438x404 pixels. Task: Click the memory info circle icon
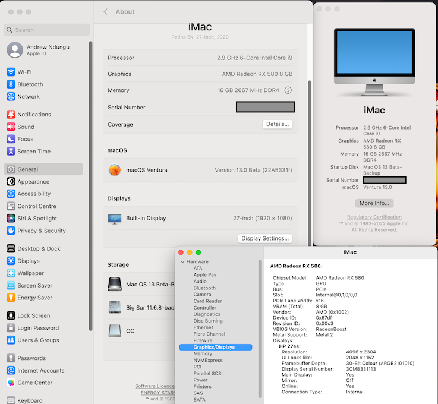tap(288, 90)
